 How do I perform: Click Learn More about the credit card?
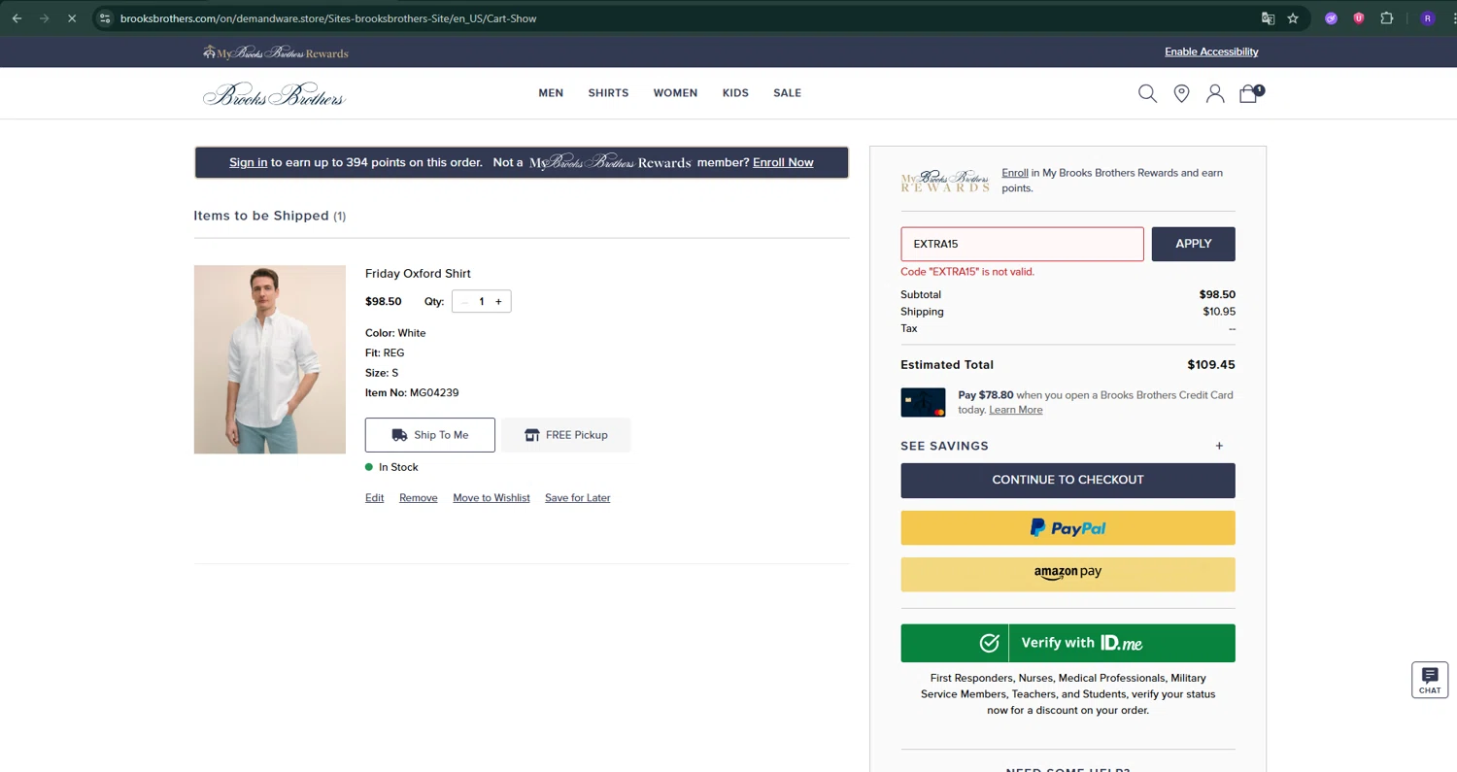pyautogui.click(x=1015, y=410)
